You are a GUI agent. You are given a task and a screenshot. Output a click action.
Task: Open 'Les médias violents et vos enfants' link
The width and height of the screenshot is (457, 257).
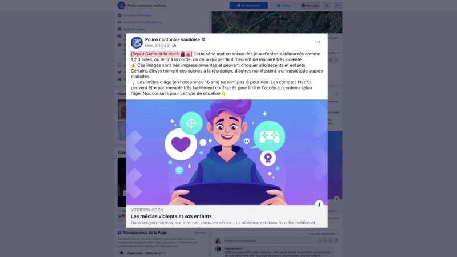pos(171,216)
